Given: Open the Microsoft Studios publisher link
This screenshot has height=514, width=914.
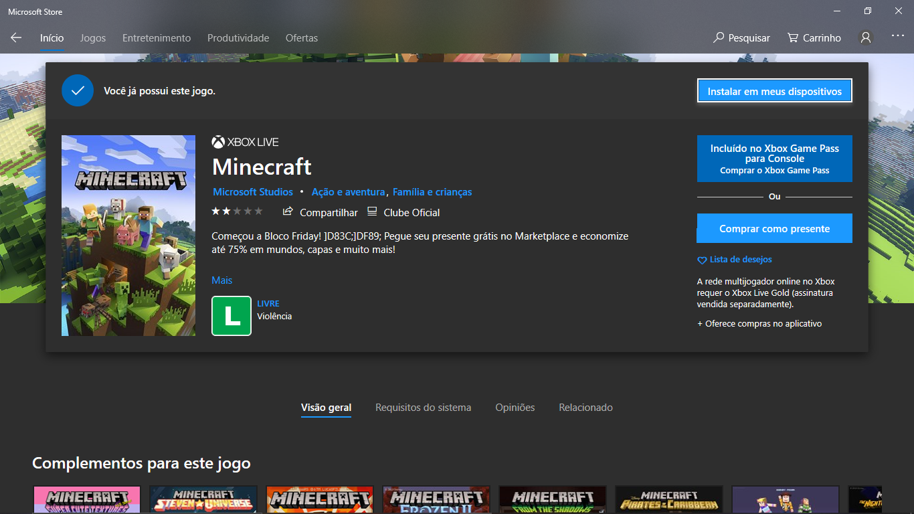Looking at the screenshot, I should (x=253, y=192).
